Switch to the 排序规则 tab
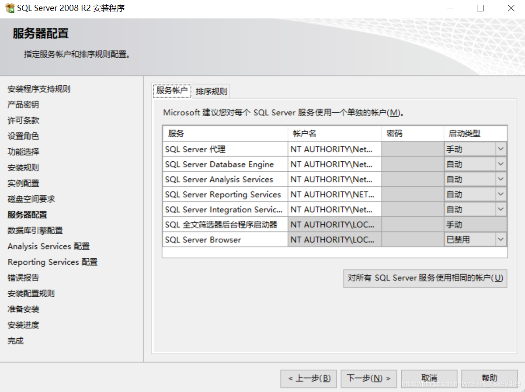This screenshot has height=392, width=525. (211, 92)
